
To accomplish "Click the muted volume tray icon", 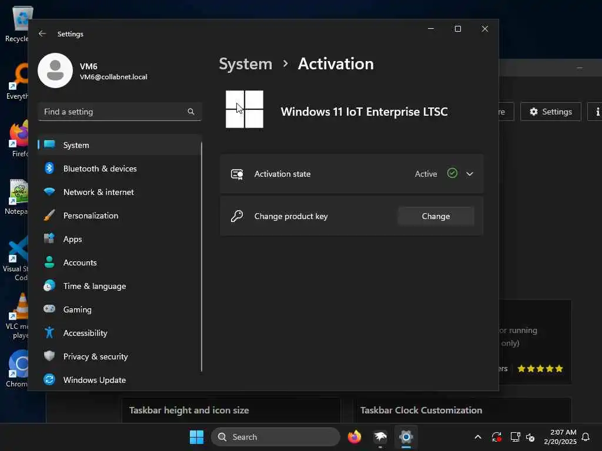I will coord(531,437).
